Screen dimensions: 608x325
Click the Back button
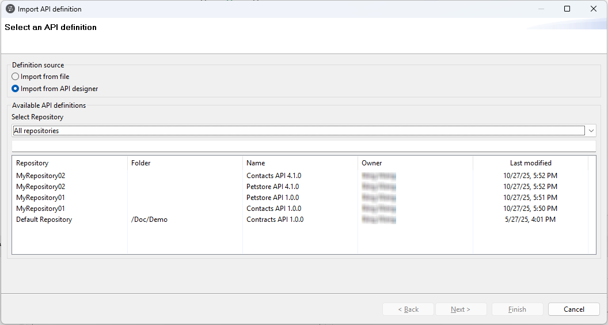click(x=408, y=309)
